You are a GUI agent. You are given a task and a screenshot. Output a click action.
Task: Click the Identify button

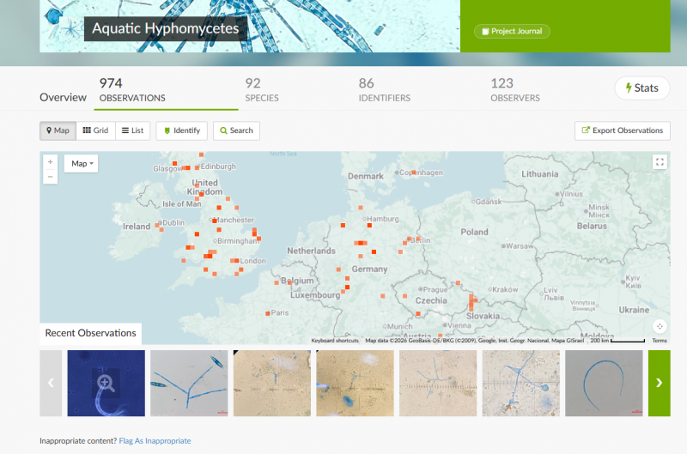pyautogui.click(x=181, y=130)
